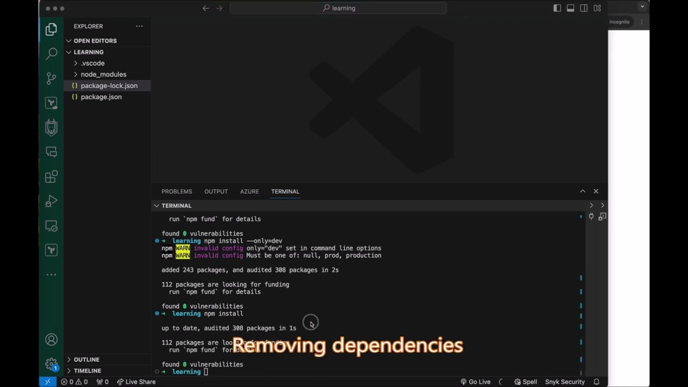Click browser window dropdown chevron
Screen dimensions: 688x387
(642, 6)
